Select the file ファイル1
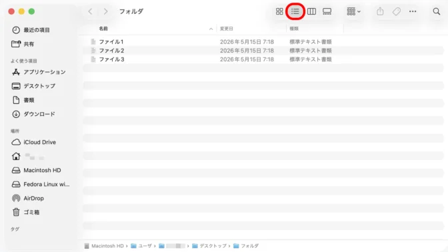 coord(111,42)
